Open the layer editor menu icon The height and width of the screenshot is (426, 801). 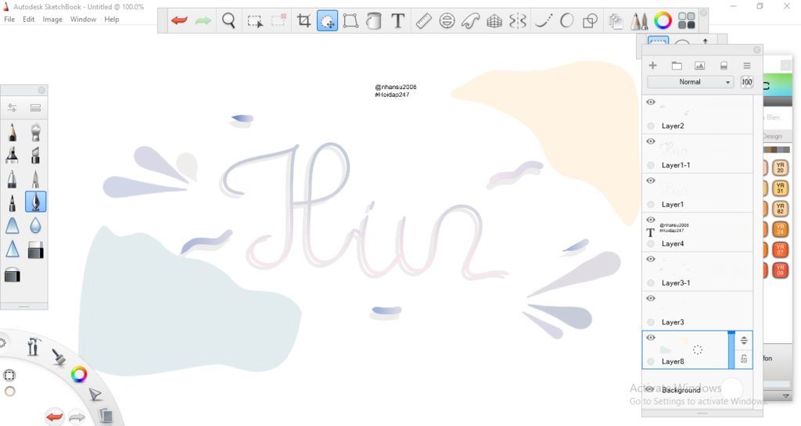[746, 66]
